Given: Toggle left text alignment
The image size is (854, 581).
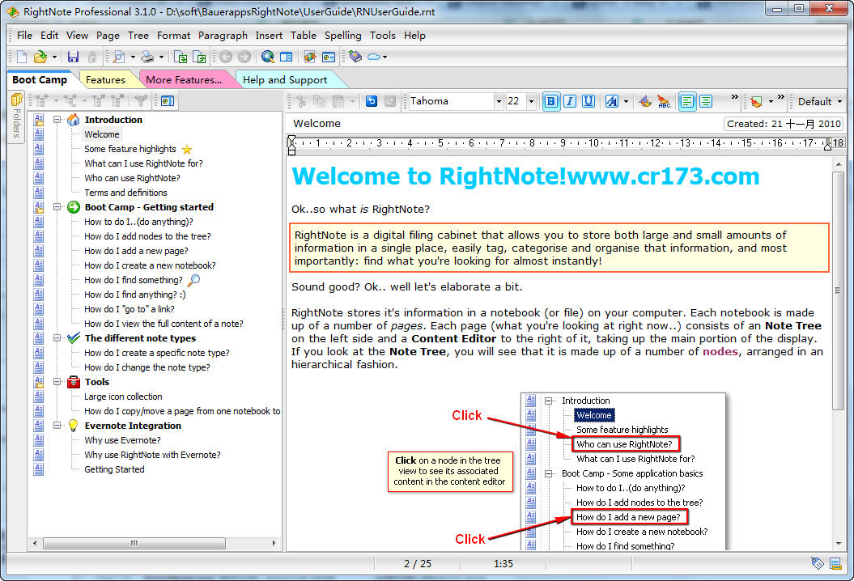Looking at the screenshot, I should click(x=687, y=101).
